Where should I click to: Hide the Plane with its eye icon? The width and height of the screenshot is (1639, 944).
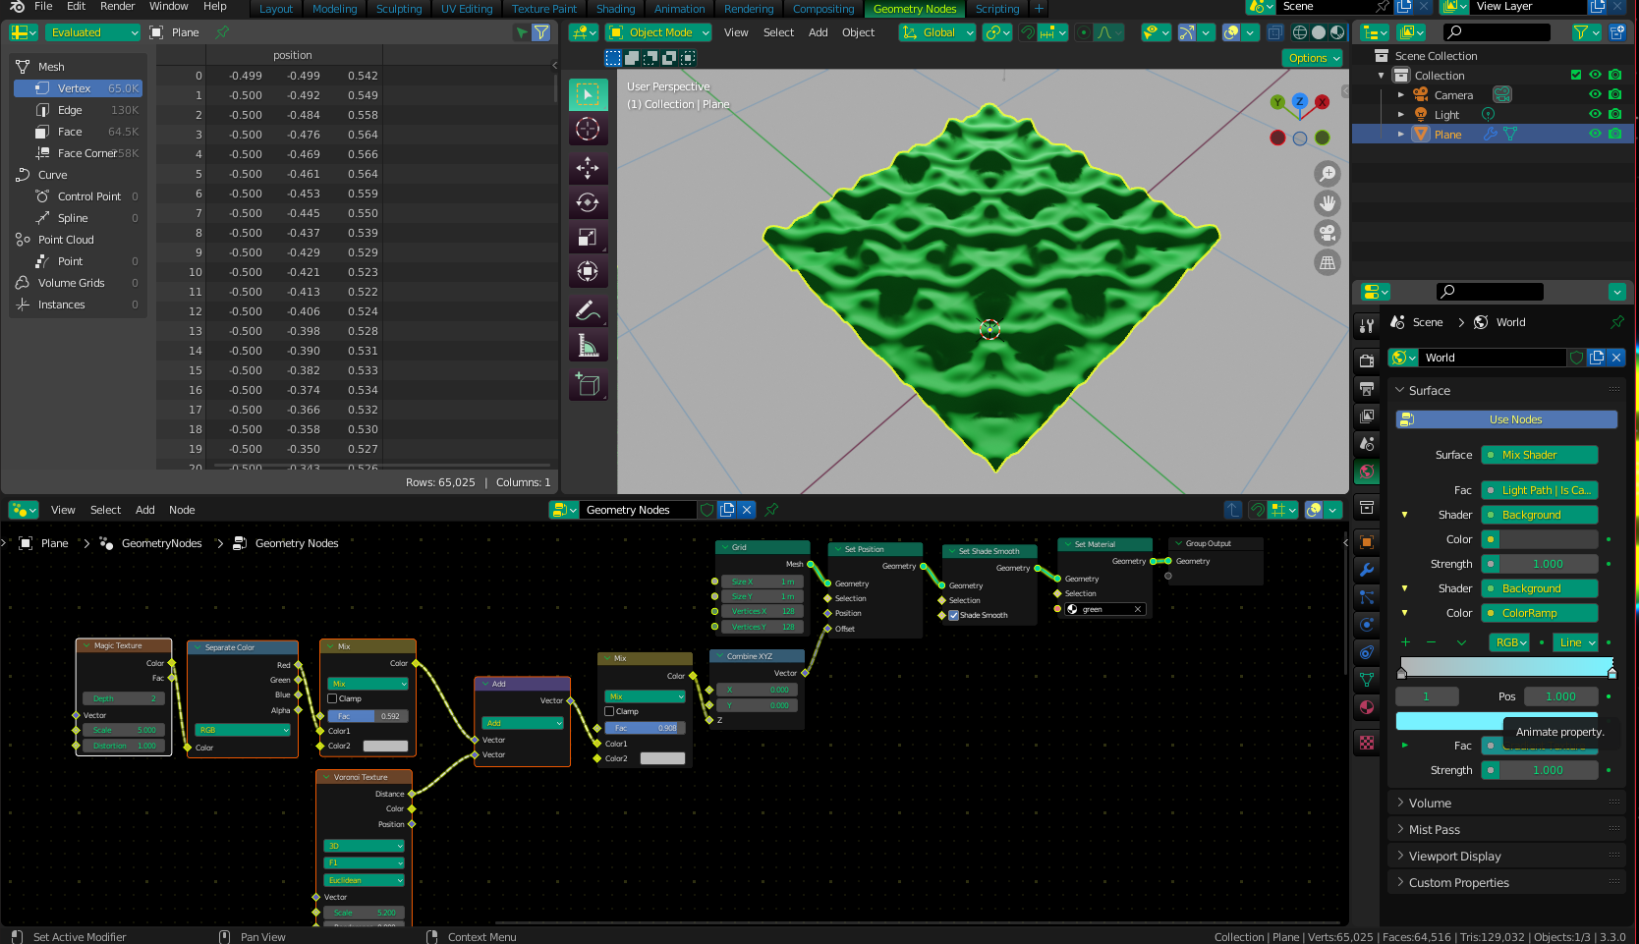(x=1595, y=135)
